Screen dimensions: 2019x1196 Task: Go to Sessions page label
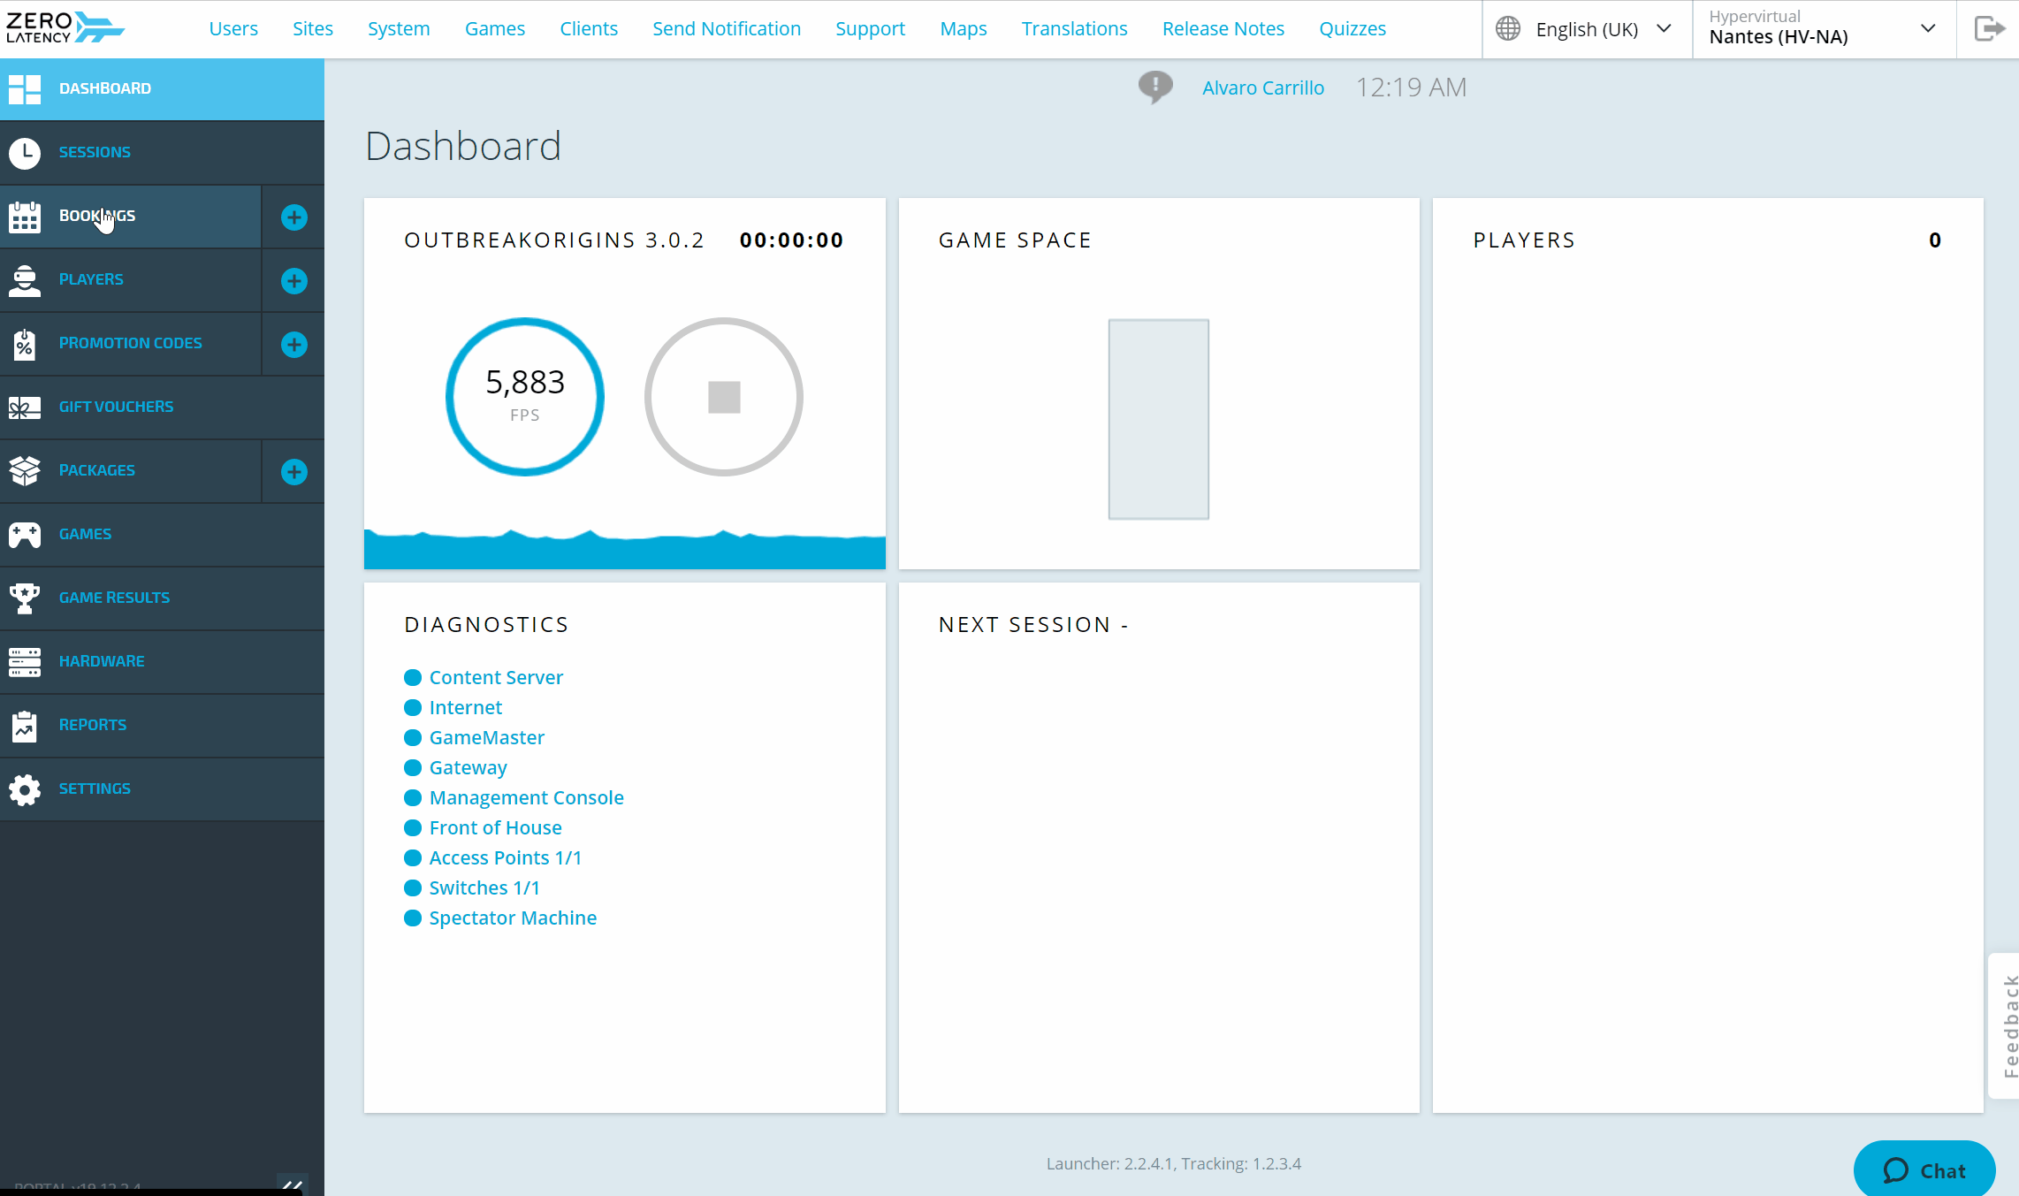[x=95, y=152]
